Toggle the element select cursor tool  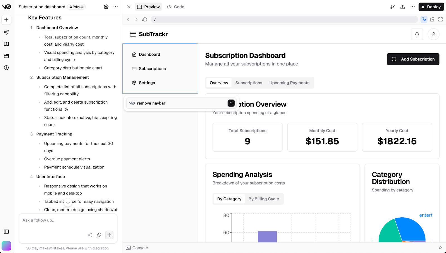[424, 19]
